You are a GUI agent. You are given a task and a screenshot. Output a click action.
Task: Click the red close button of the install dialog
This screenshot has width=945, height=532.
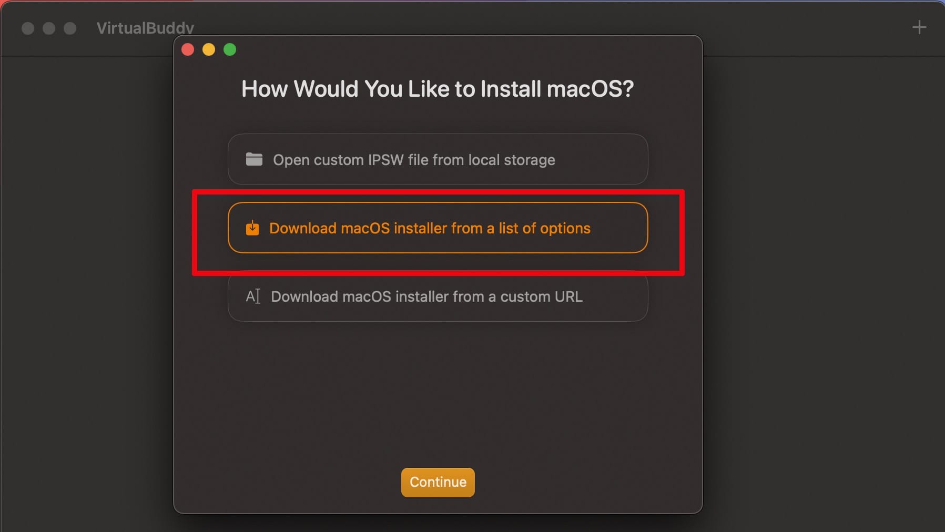coord(187,49)
